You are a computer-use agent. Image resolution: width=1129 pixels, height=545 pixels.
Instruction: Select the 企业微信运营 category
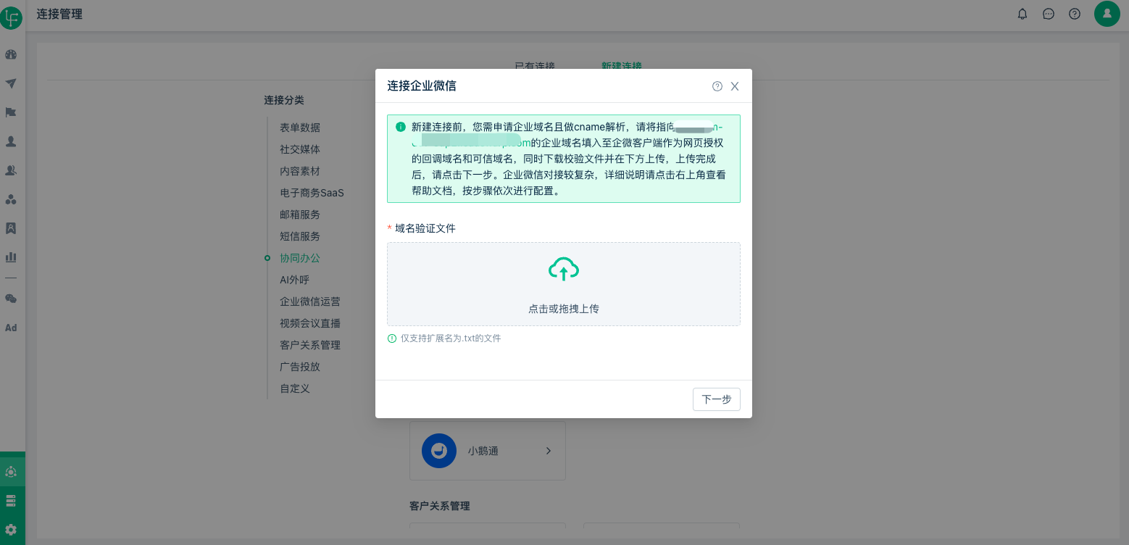[x=310, y=301]
